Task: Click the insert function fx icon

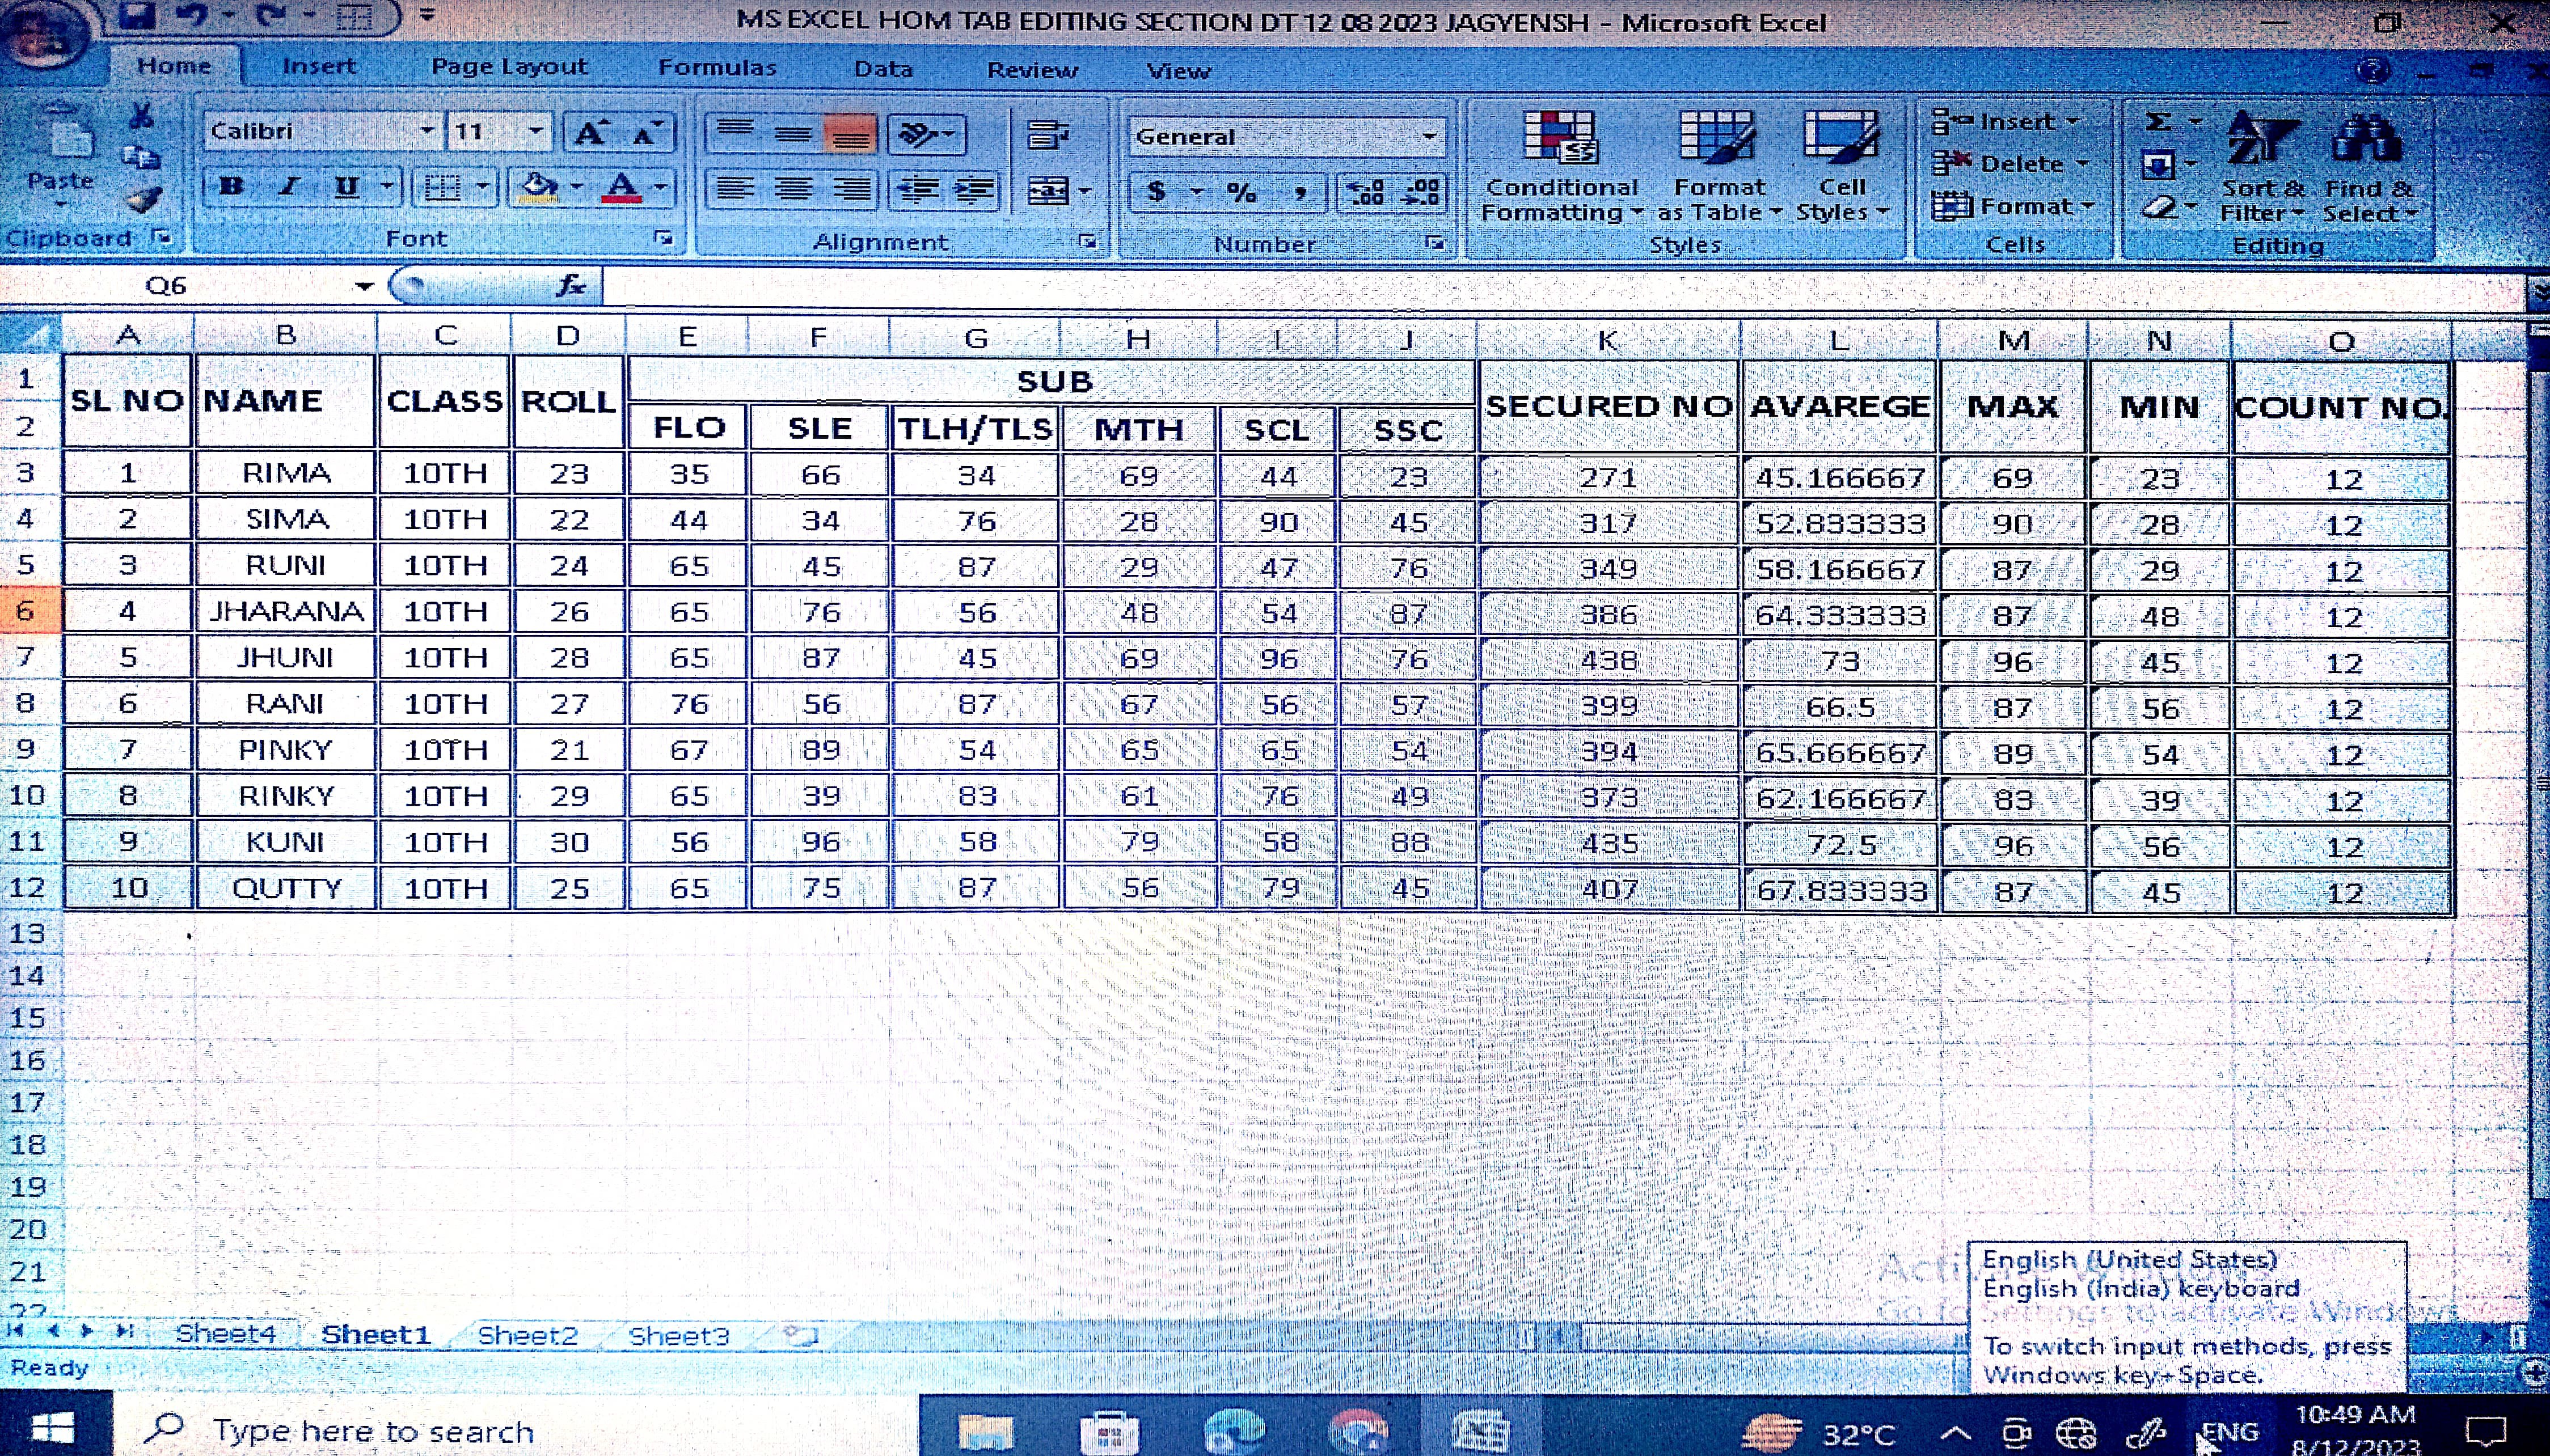Action: [571, 286]
